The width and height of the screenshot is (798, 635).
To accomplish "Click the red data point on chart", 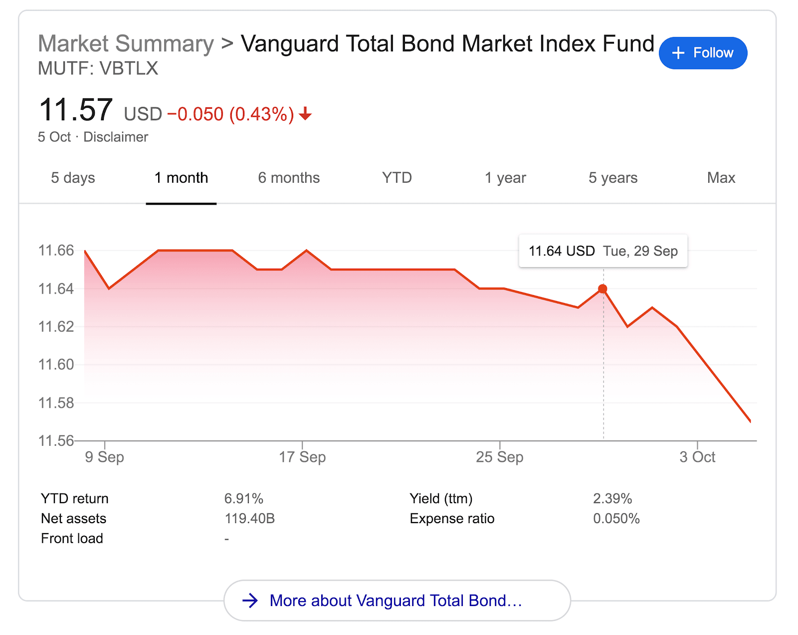I will tap(602, 289).
